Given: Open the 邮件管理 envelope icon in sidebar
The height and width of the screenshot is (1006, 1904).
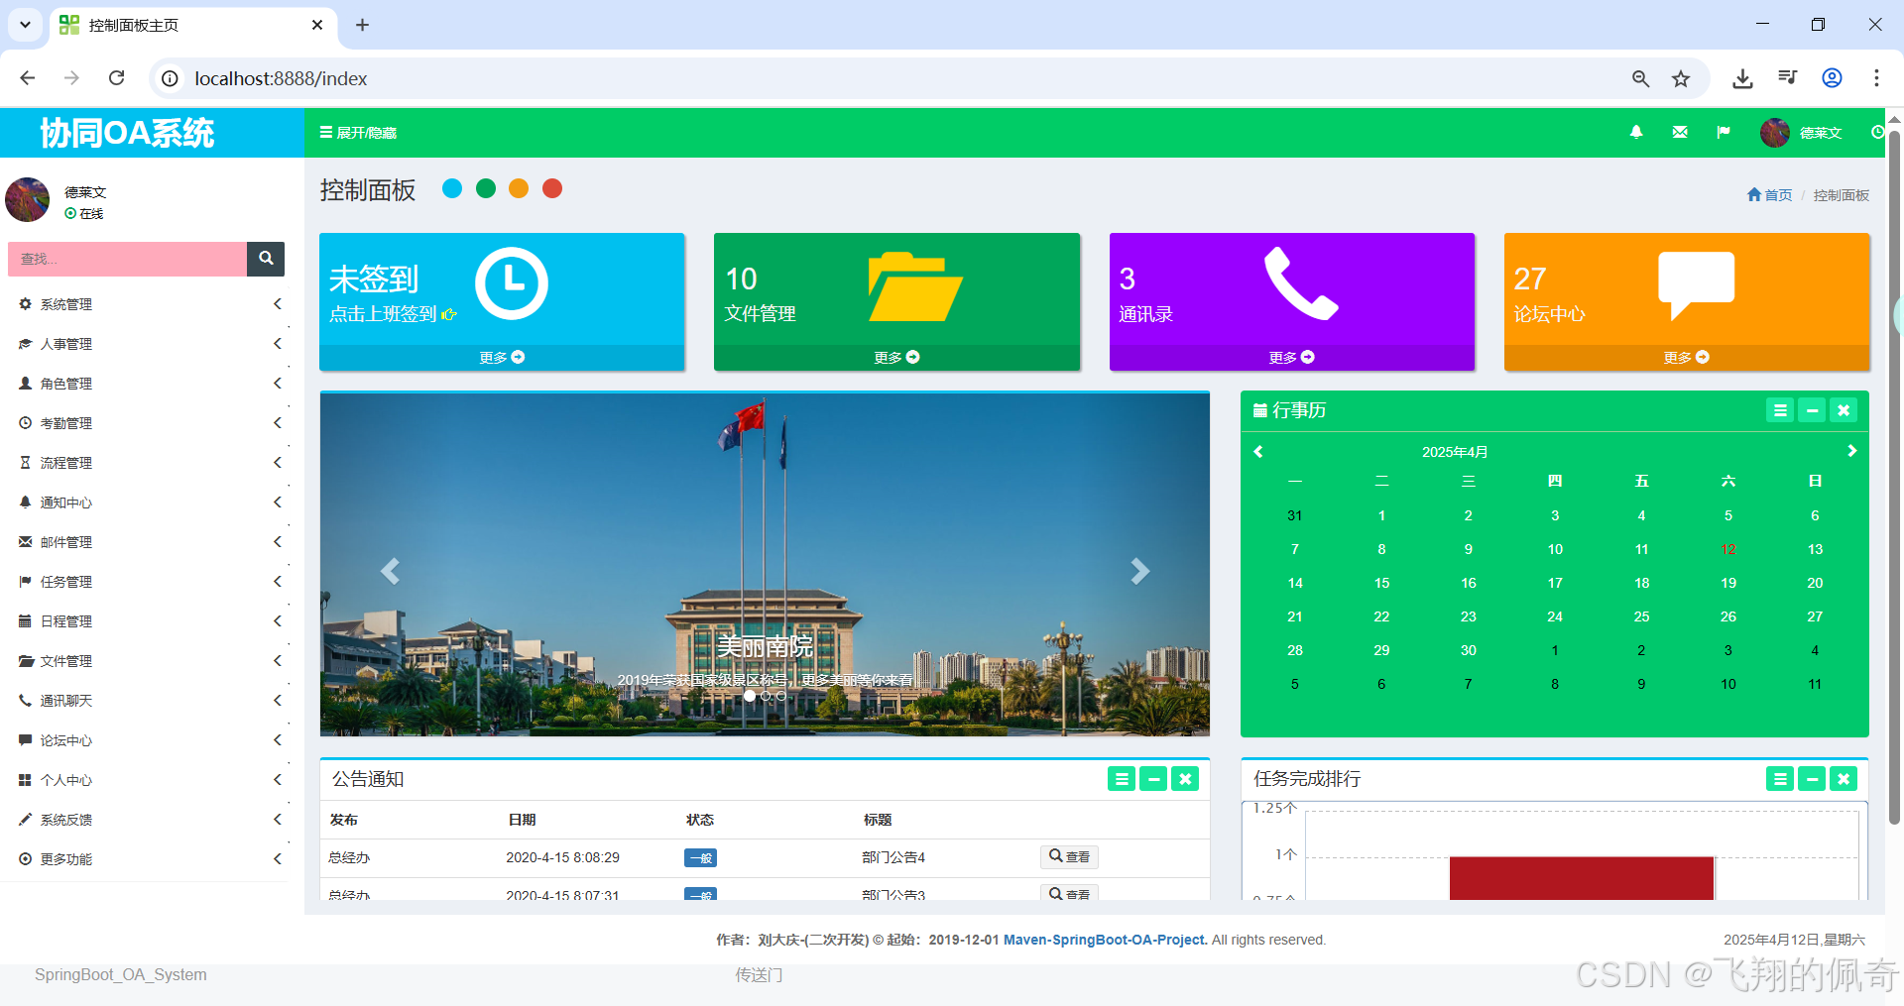Looking at the screenshot, I should click(x=26, y=541).
